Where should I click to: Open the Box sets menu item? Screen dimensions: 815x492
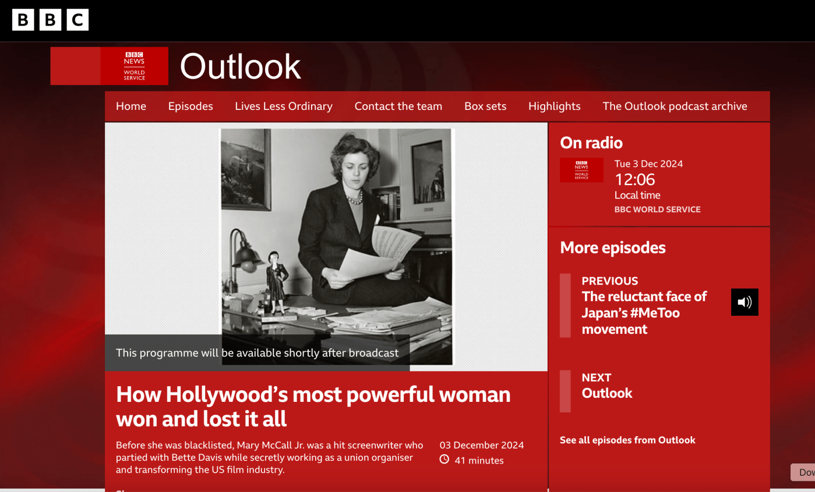tap(485, 106)
